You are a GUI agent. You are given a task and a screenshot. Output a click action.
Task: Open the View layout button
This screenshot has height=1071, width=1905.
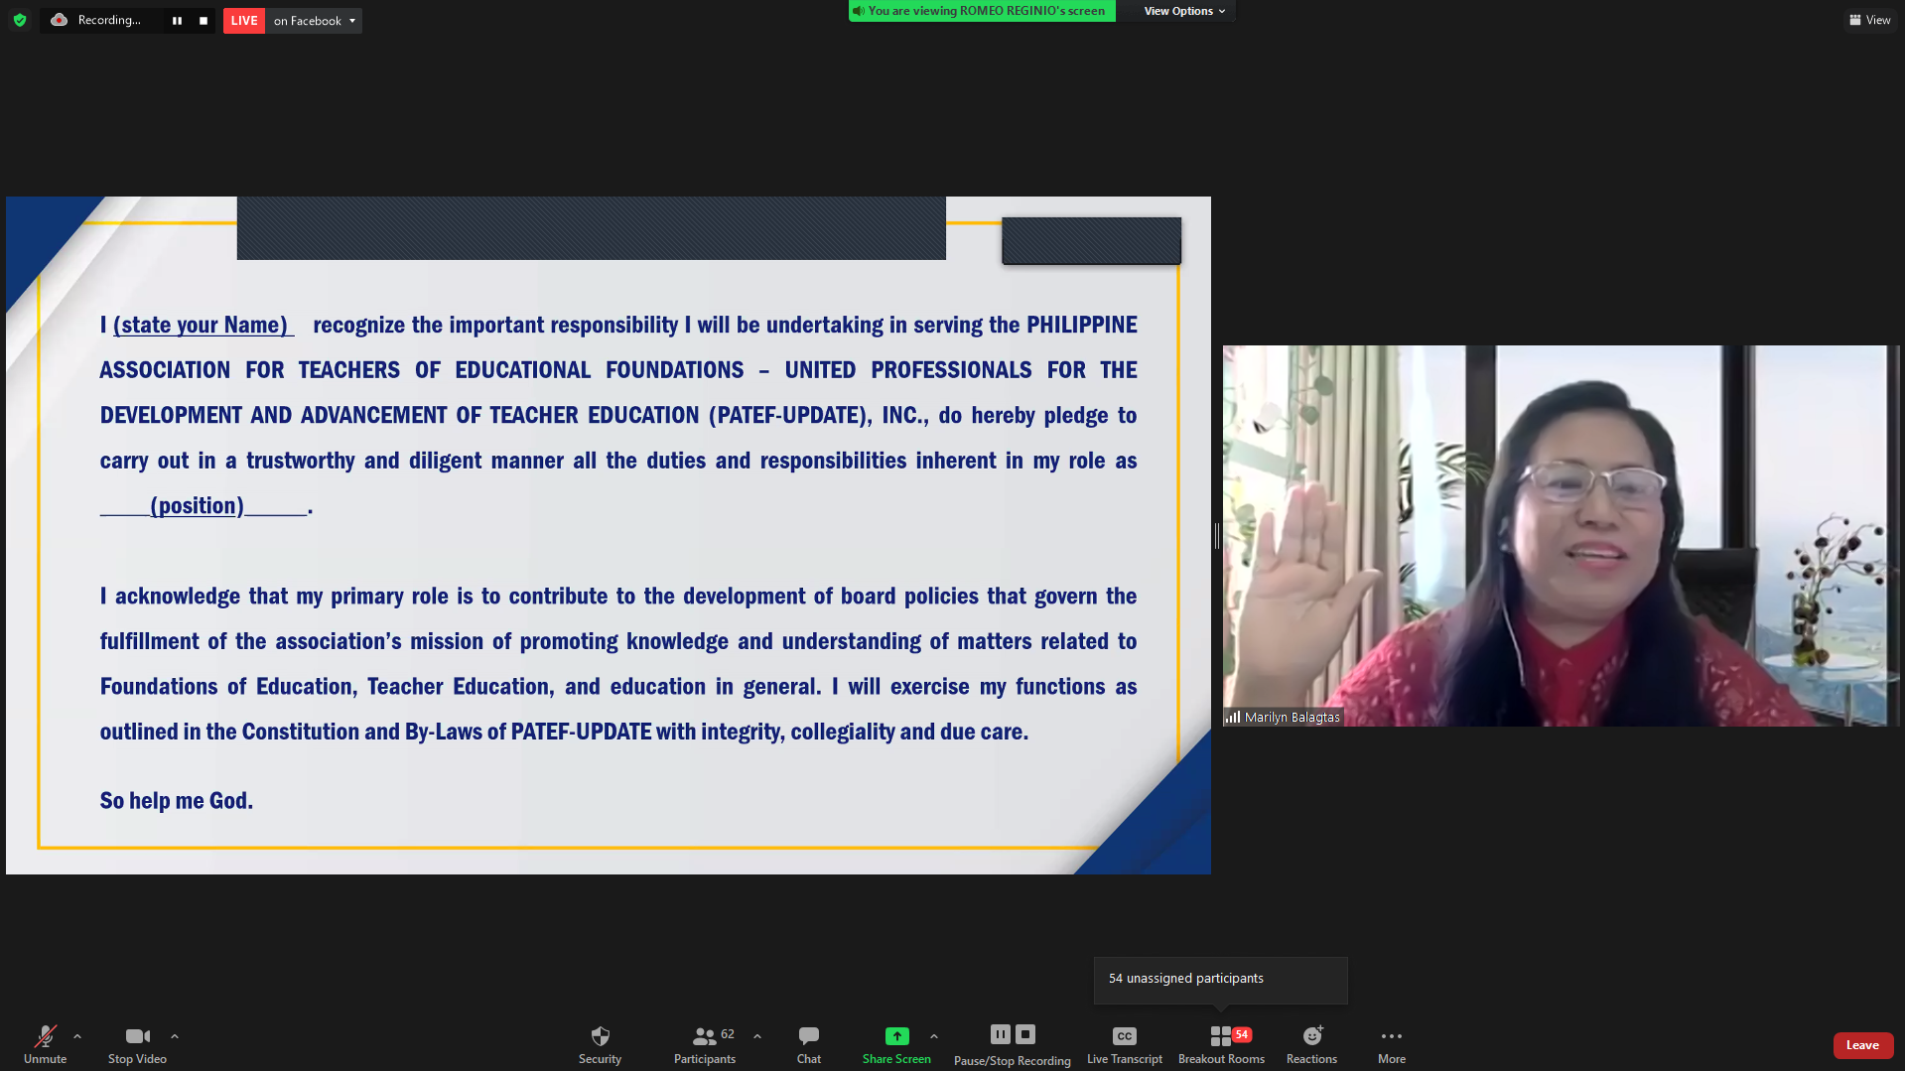tap(1869, 20)
